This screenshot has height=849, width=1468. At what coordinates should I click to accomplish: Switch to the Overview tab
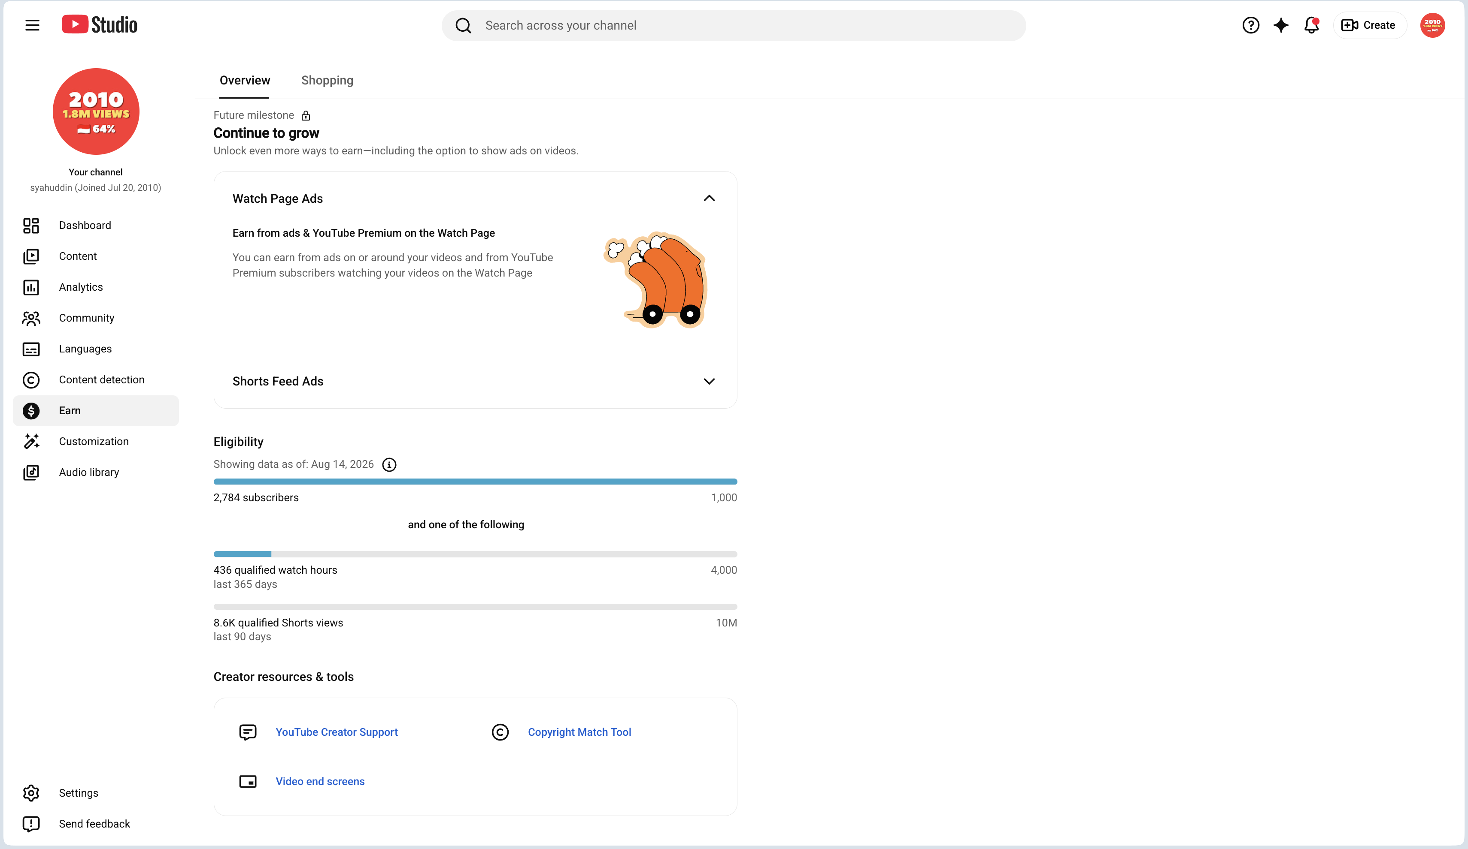tap(245, 80)
